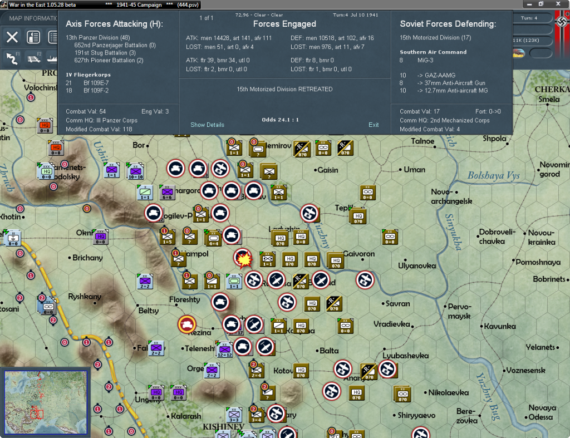This screenshot has width=570, height=438.
Task: Select the Soviet 3=4 counter near Kishinev
Action: 256,415
